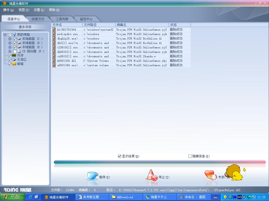
Task: Click the virus icon beside cs0619[1].exe row
Action: pyautogui.click(x=54, y=56)
